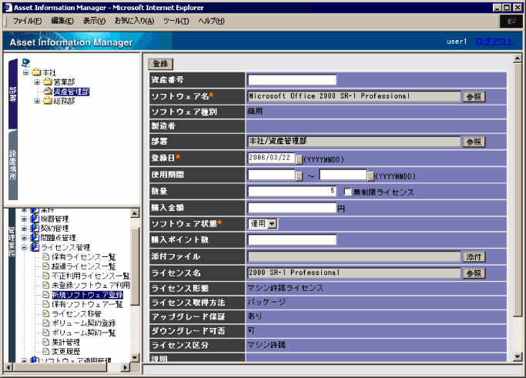Click the book icon beside 機器管理
Viewport: 526px width, 378px height.
pyautogui.click(x=35, y=219)
